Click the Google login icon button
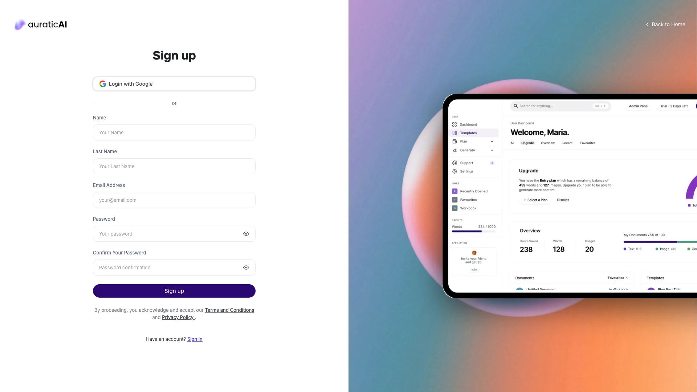This screenshot has width=697, height=392. (102, 84)
